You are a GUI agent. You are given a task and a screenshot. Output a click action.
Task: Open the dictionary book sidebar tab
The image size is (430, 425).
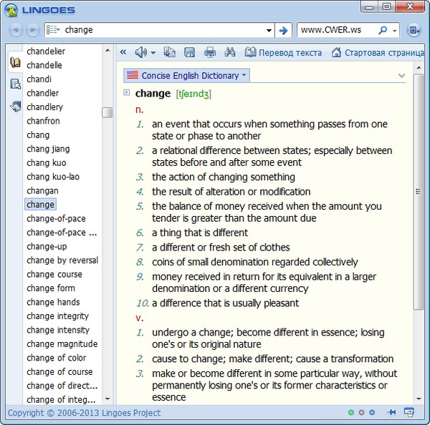[15, 62]
